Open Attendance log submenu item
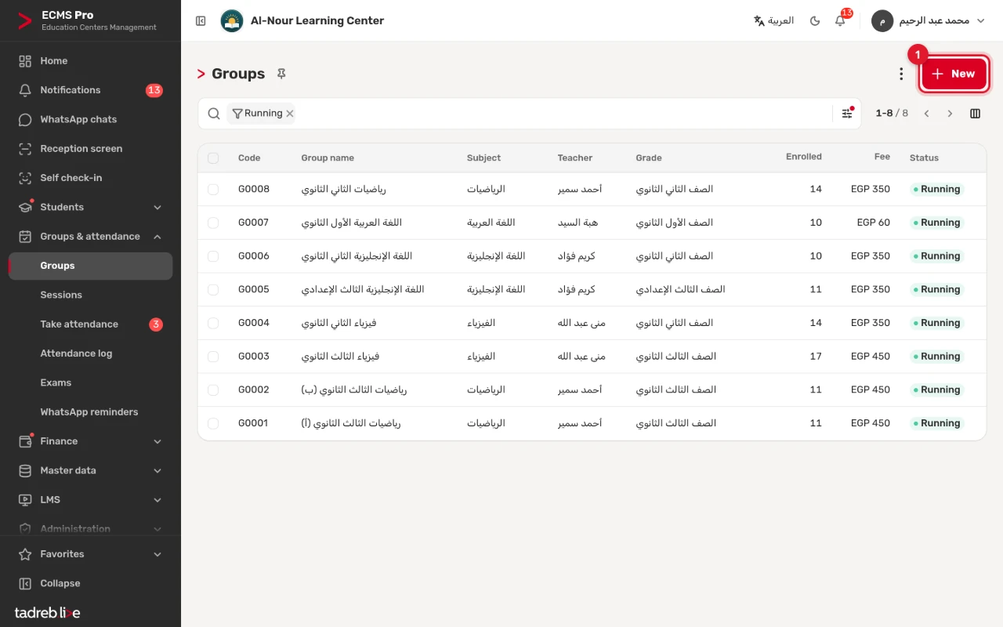 (x=90, y=353)
